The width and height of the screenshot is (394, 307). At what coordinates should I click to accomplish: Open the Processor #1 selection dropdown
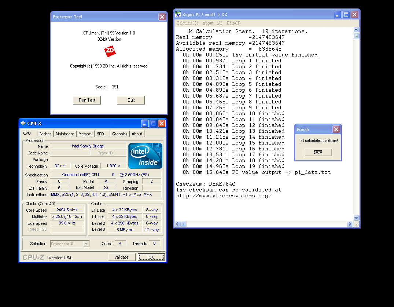tap(86, 244)
